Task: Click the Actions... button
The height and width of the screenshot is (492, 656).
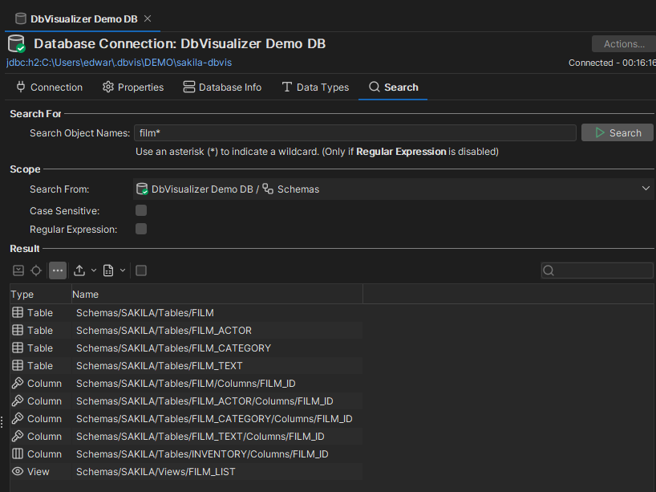Action: click(623, 44)
